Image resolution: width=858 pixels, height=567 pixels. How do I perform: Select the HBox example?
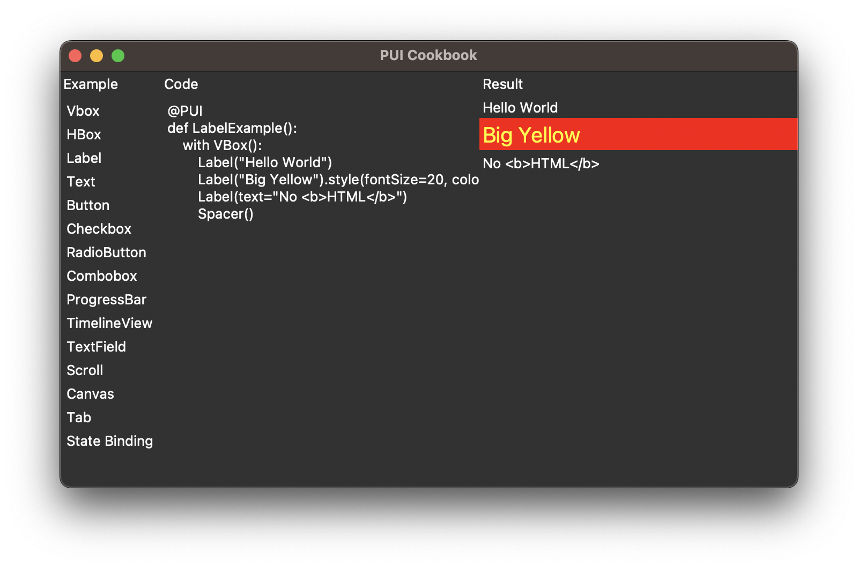tap(84, 135)
